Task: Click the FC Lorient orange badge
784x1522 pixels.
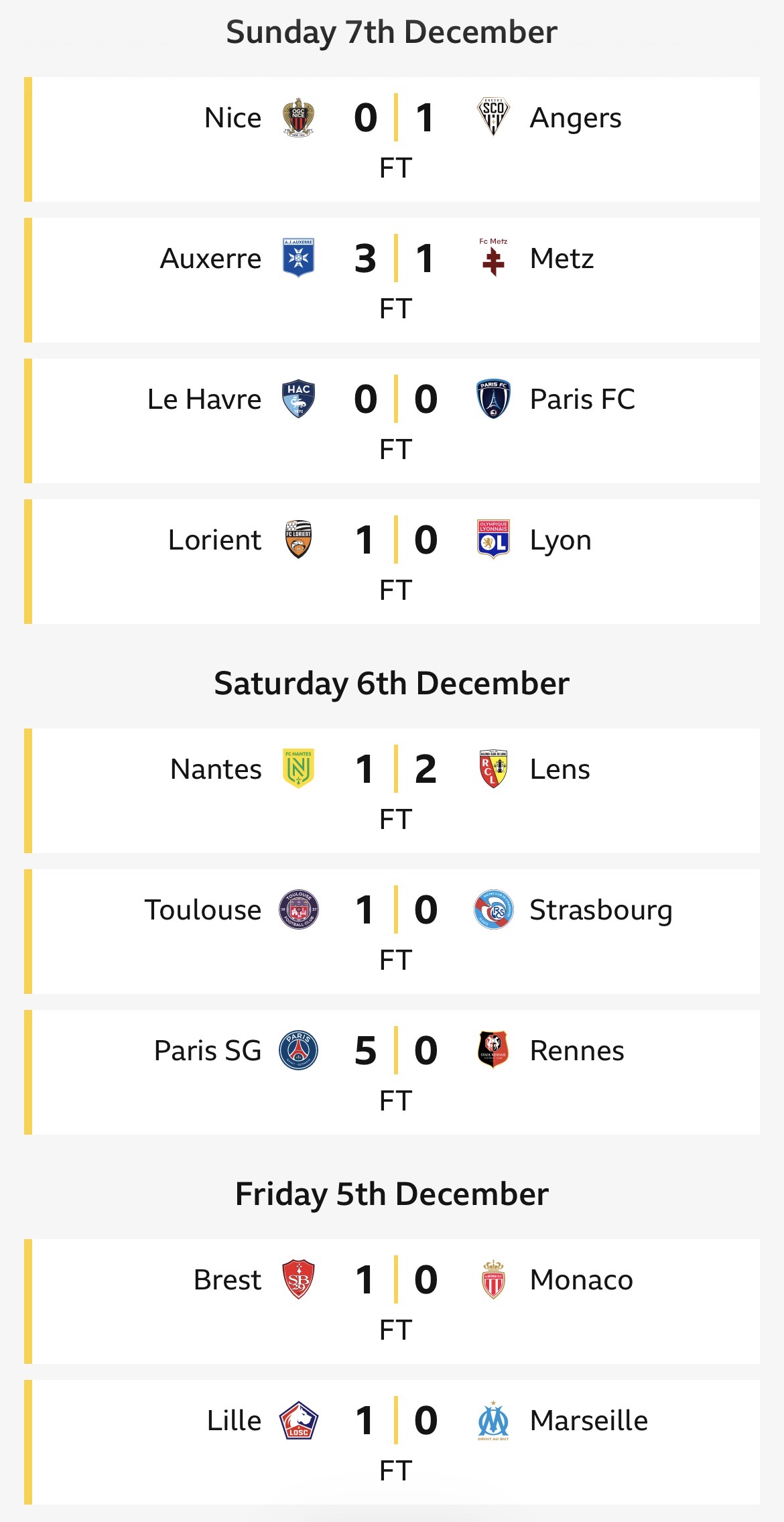Action: coord(298,540)
